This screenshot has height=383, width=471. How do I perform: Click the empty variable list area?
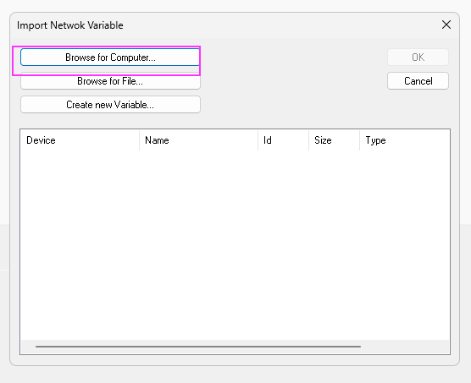[235, 245]
